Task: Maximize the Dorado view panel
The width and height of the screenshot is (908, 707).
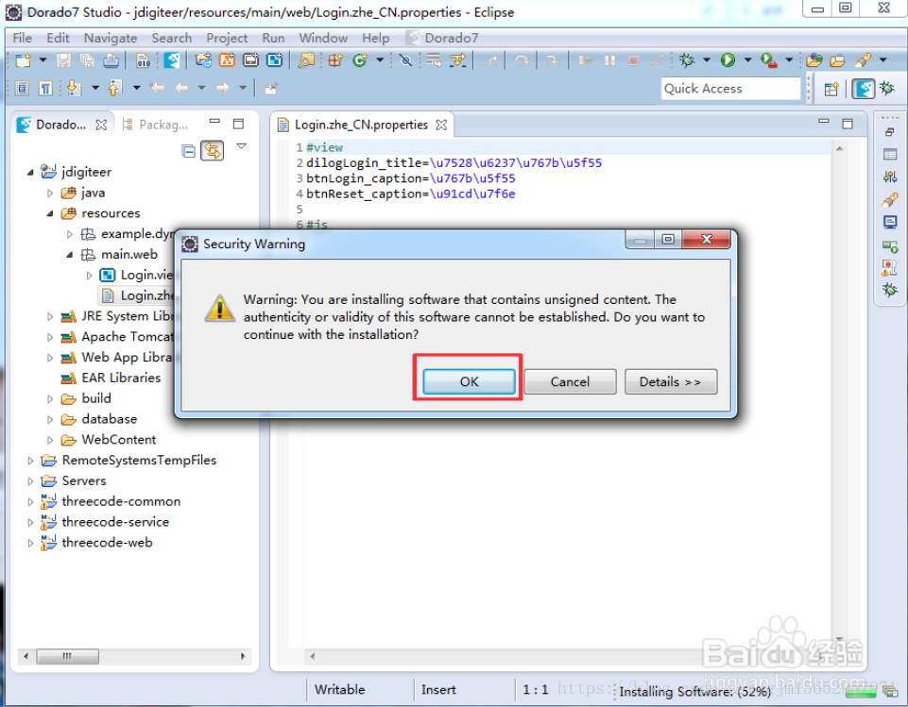Action: click(x=238, y=124)
